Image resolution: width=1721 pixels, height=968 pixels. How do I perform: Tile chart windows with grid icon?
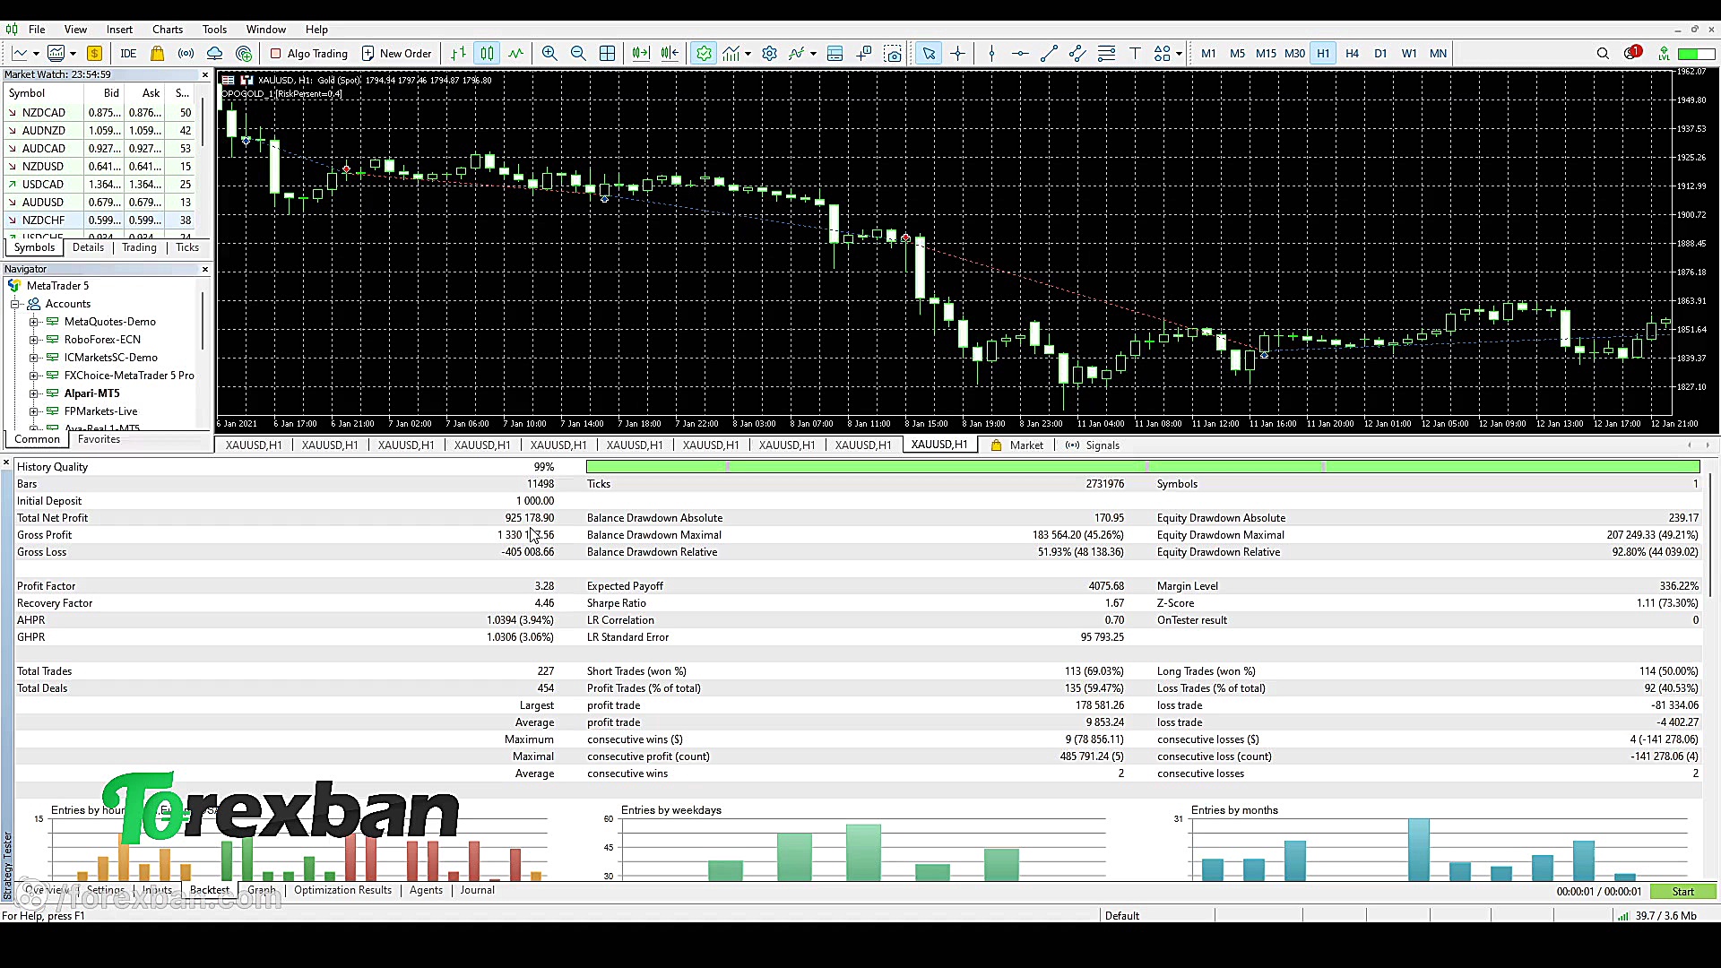[607, 54]
